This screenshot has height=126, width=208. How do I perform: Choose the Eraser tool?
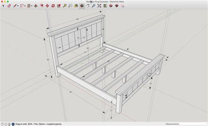pyautogui.click(x=9, y=6)
